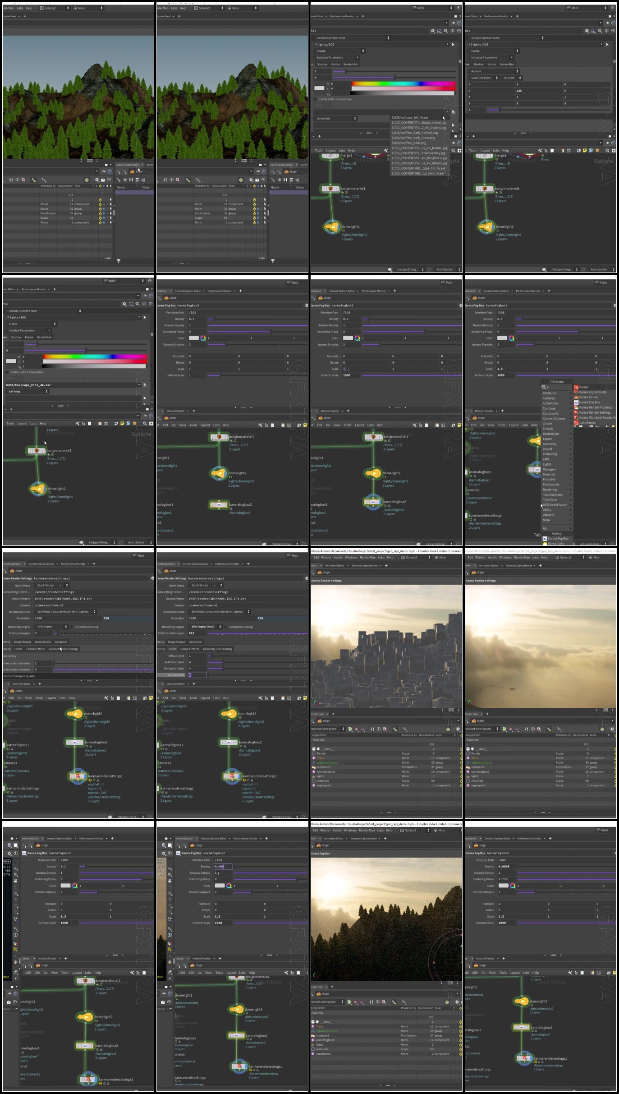Click info icon in panel with Append dropdown
Image resolution: width=619 pixels, height=1094 pixels.
tap(606, 31)
